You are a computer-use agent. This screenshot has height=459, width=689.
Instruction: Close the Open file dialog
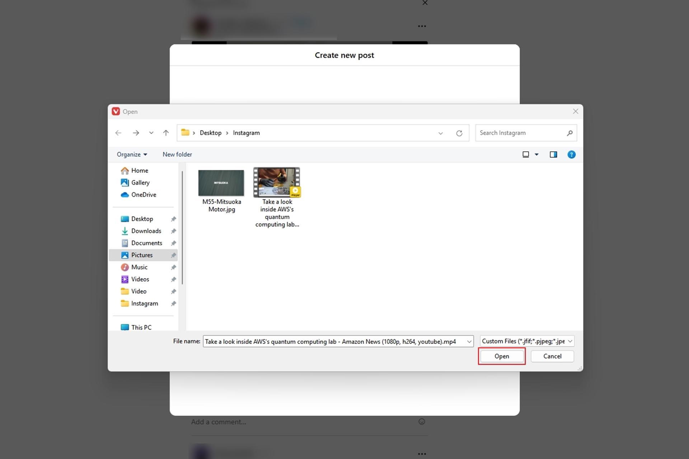click(575, 112)
